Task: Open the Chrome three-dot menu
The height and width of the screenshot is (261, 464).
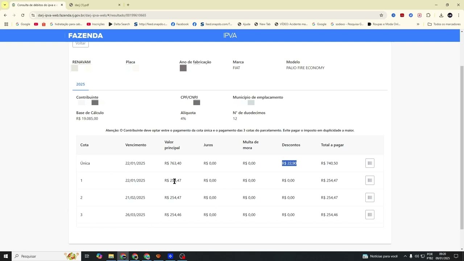Action: point(459,15)
